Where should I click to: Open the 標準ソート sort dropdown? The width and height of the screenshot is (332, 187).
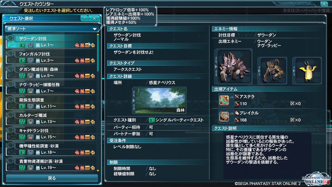[52, 29]
